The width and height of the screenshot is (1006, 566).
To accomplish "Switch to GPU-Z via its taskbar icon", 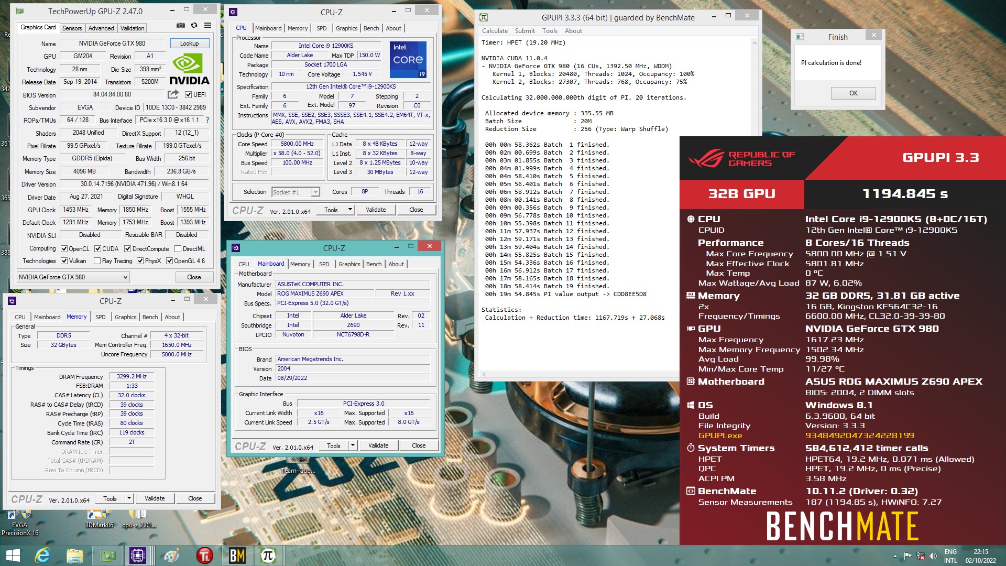I will pos(107,556).
